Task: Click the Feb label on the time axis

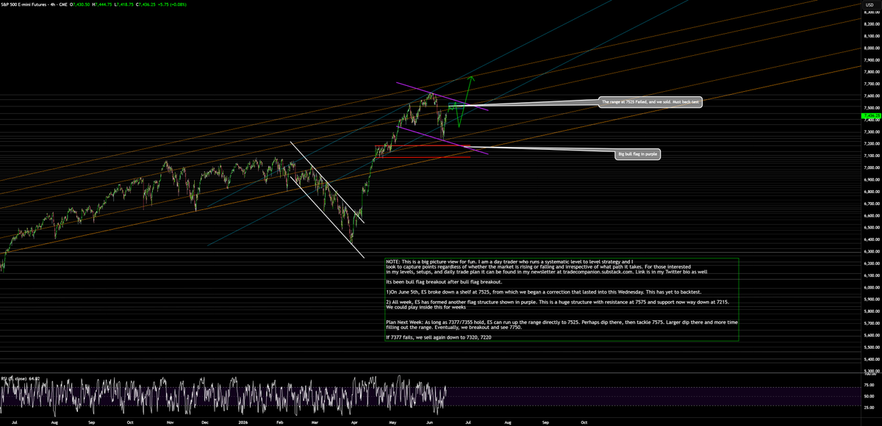Action: [280, 423]
